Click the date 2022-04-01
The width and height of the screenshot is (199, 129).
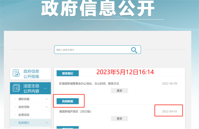pyautogui.click(x=170, y=111)
